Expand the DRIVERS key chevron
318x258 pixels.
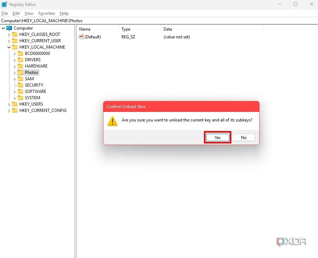[x=15, y=60]
